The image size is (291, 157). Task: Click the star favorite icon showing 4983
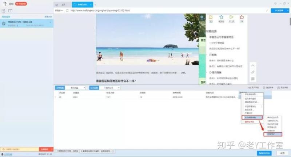221,17
